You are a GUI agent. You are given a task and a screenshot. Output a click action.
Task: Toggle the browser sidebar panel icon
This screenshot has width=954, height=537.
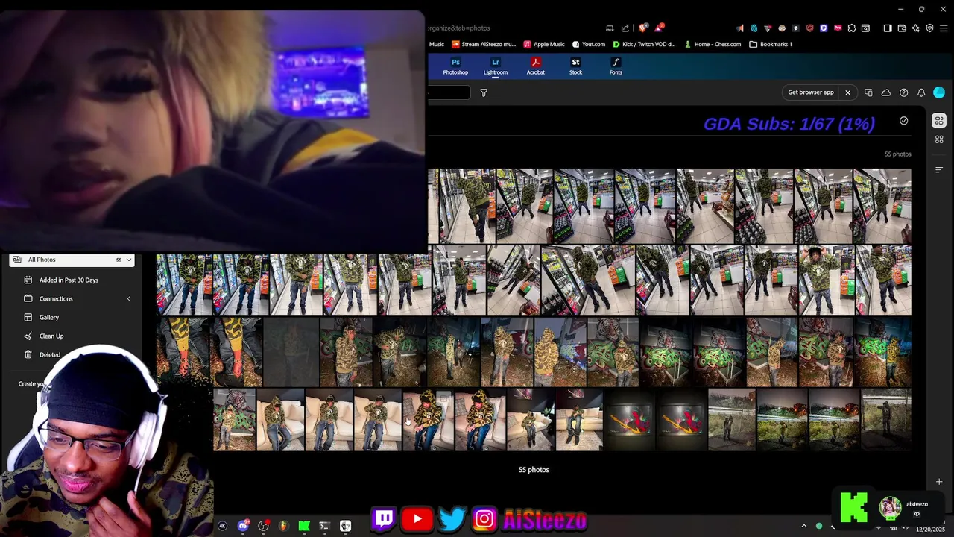pyautogui.click(x=888, y=28)
